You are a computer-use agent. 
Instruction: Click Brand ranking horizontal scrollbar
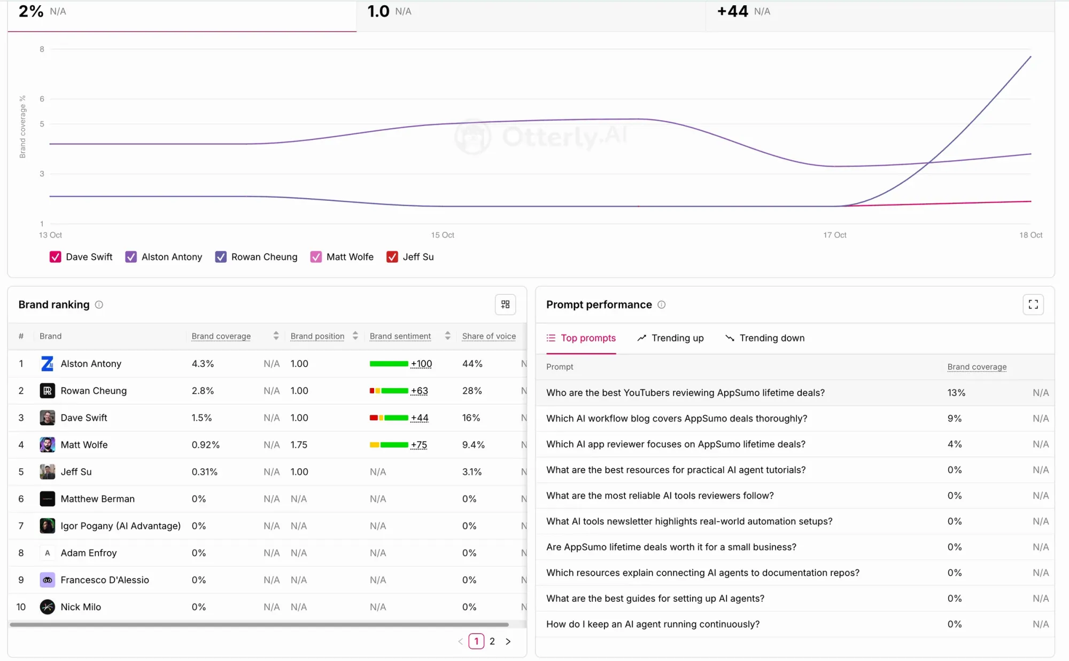coord(259,624)
